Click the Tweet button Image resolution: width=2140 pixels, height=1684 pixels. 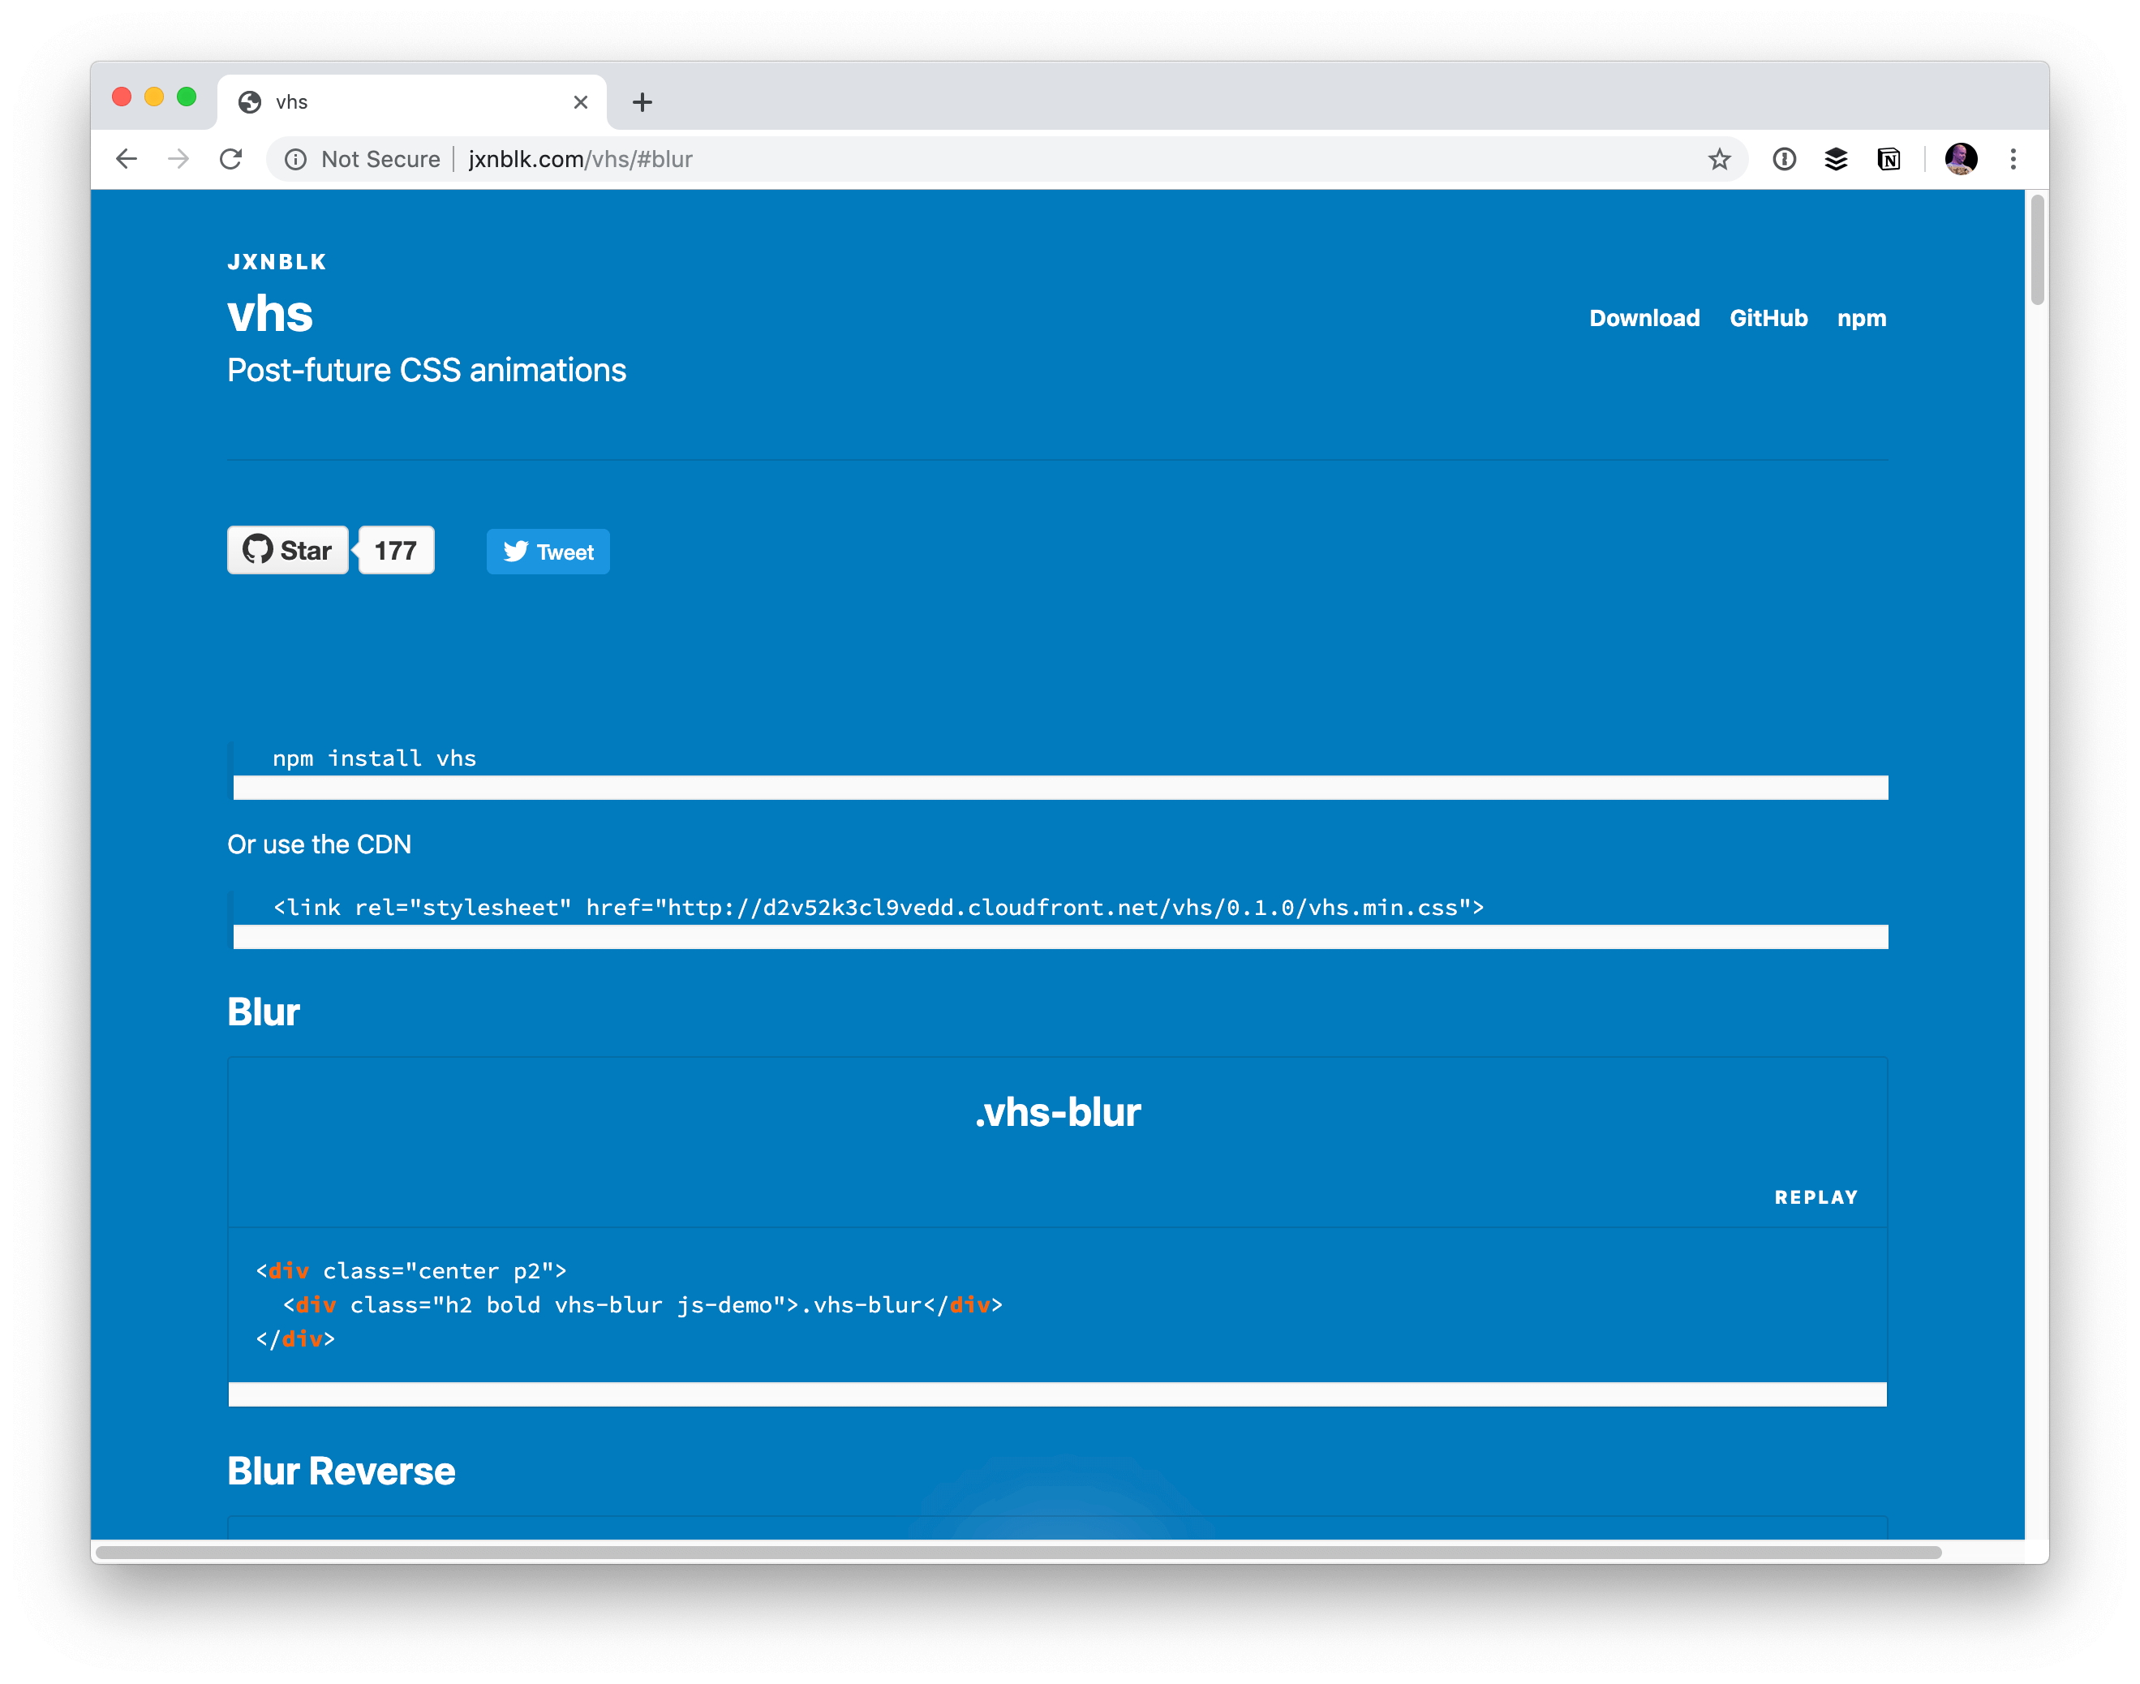tap(548, 552)
